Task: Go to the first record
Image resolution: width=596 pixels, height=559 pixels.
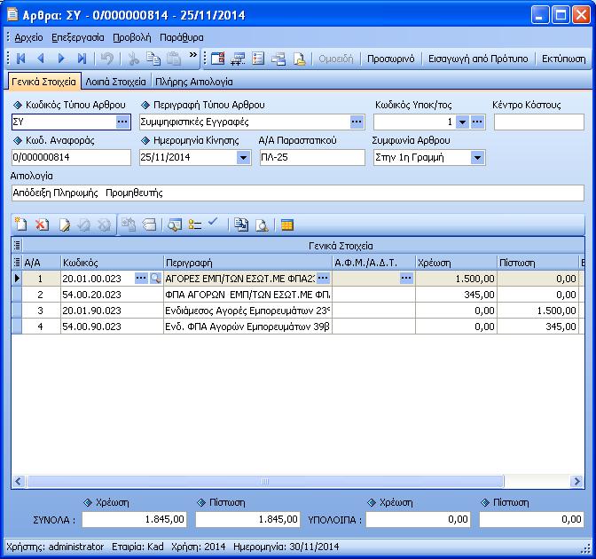Action: [21, 59]
